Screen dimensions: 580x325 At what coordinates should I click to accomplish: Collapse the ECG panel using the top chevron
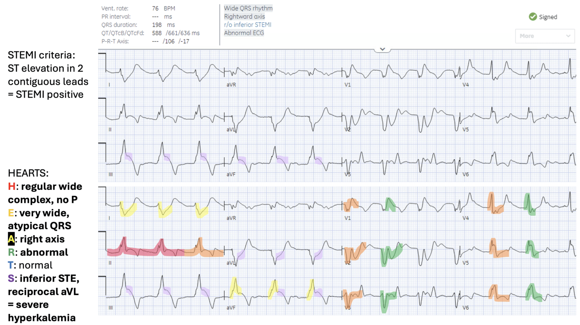tap(382, 49)
